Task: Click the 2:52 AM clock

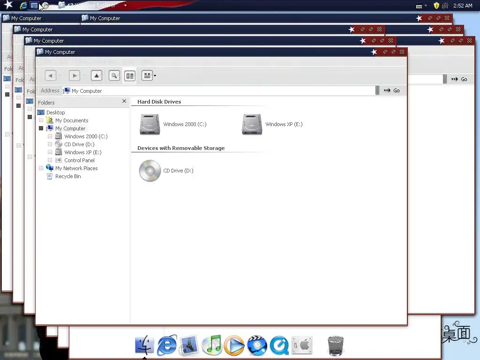Action: point(463,6)
